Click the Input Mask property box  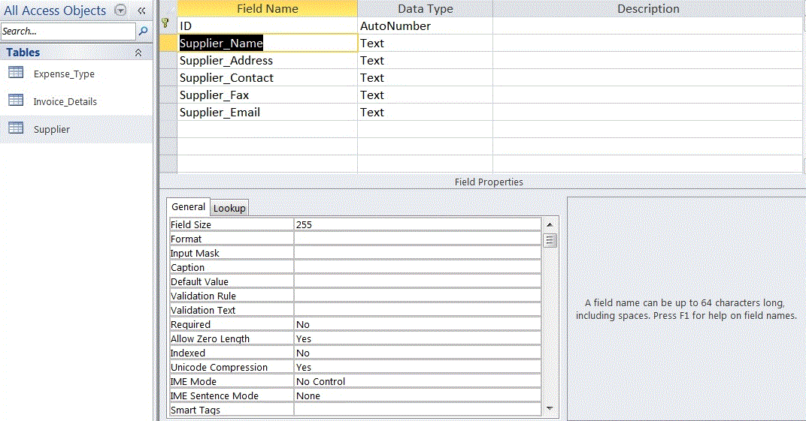(417, 254)
